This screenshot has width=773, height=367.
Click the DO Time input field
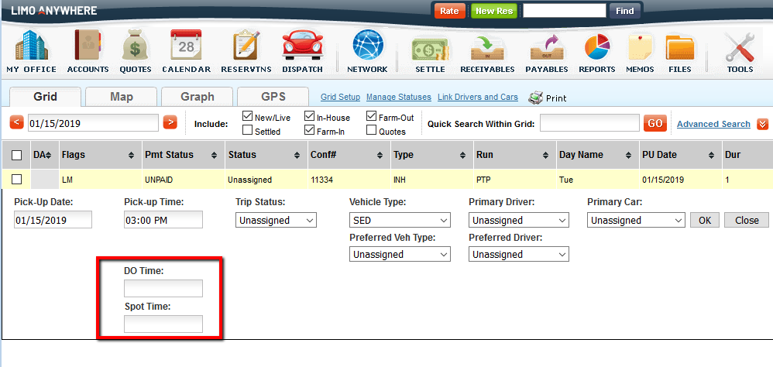(163, 289)
